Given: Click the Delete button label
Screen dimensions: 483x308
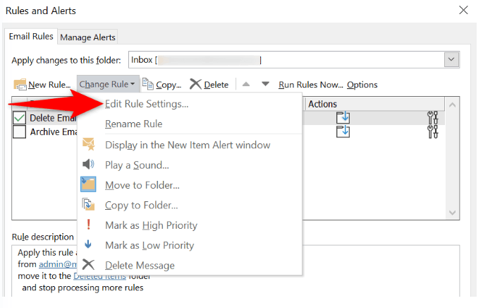Looking at the screenshot, I should 216,85.
